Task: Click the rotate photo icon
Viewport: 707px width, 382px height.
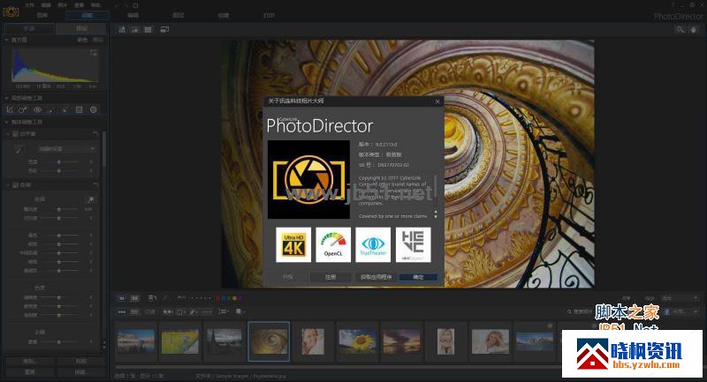Action: pos(152,298)
